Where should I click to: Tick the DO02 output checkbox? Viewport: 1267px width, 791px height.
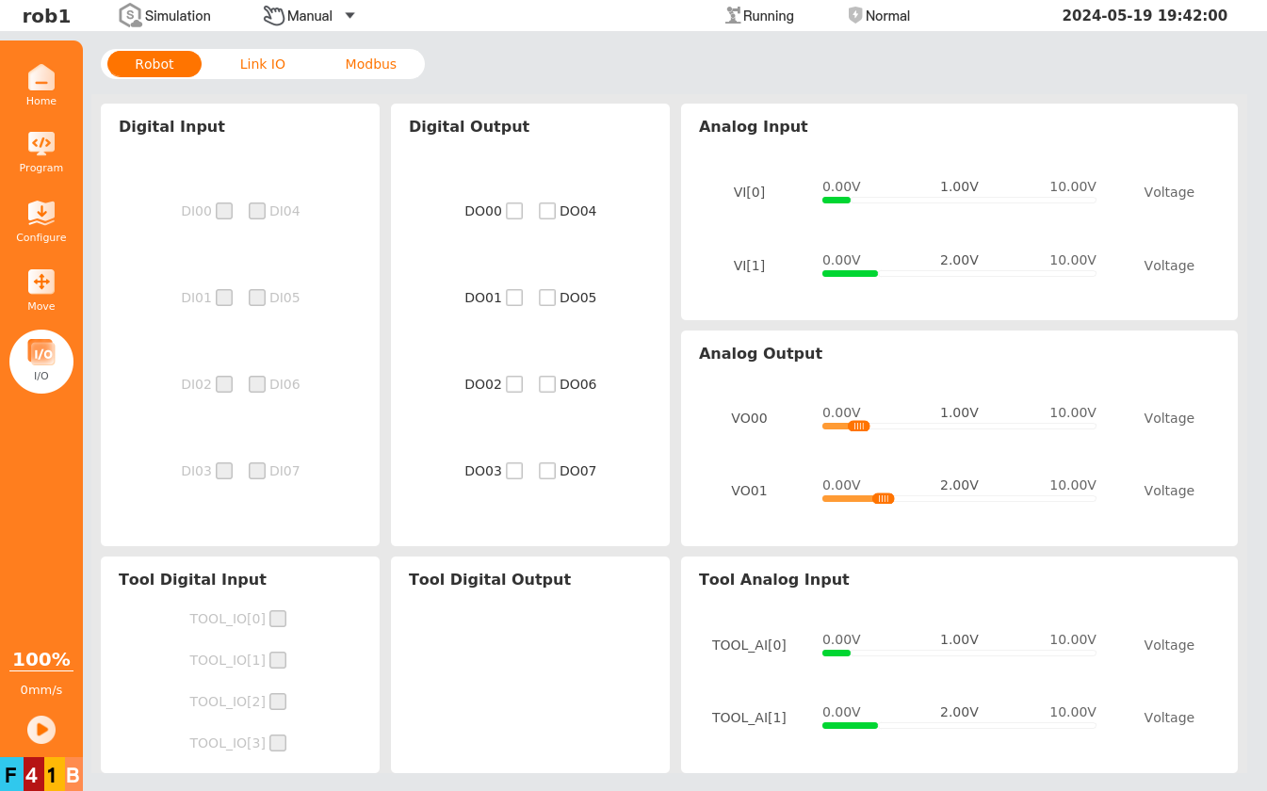pyautogui.click(x=514, y=384)
